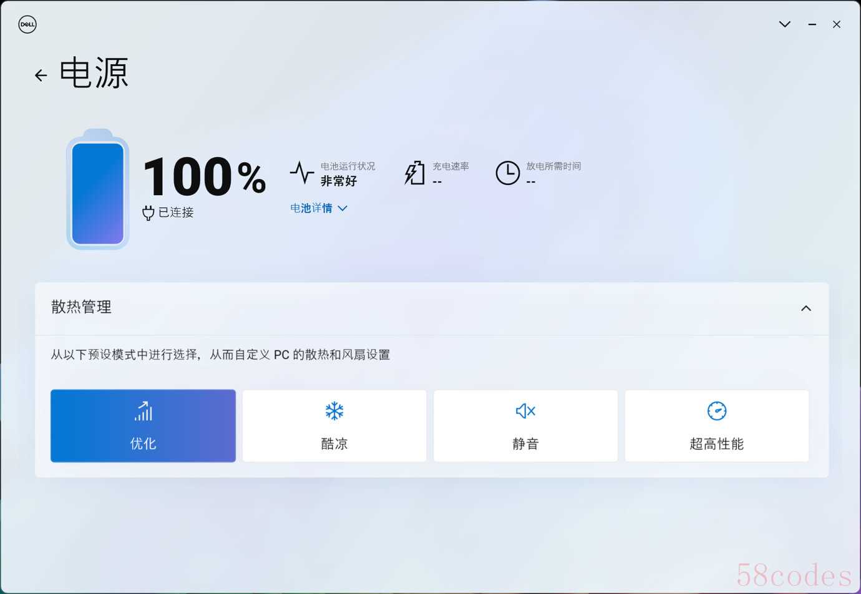This screenshot has width=861, height=594.
Task: Click the large blue battery graphic
Action: [98, 189]
